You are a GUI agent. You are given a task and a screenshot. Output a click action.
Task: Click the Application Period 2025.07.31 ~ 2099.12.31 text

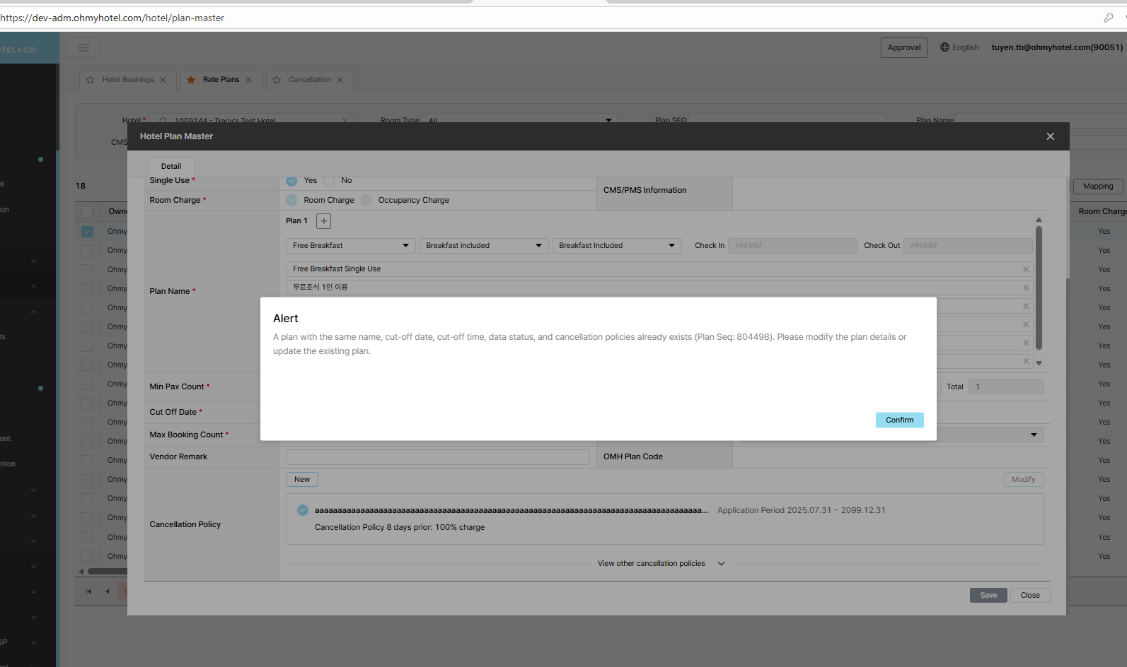[x=802, y=510]
